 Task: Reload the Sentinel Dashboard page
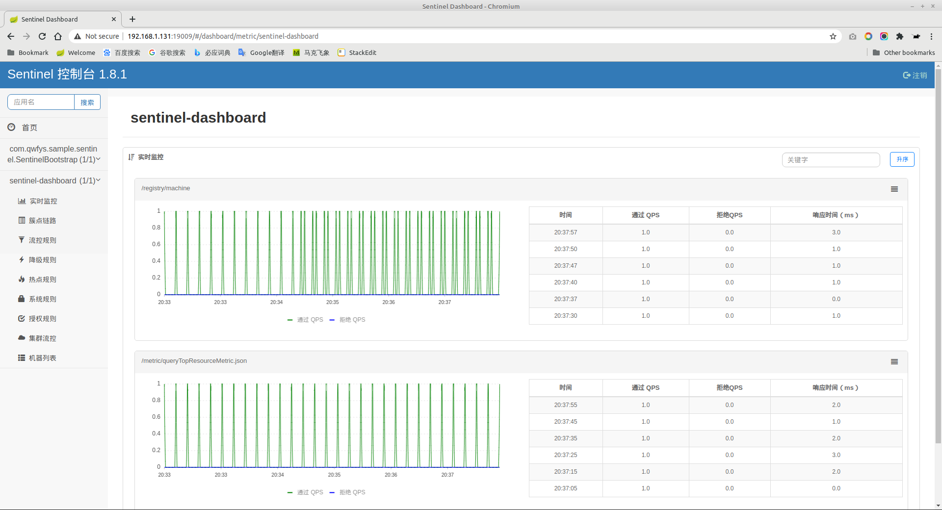[42, 36]
